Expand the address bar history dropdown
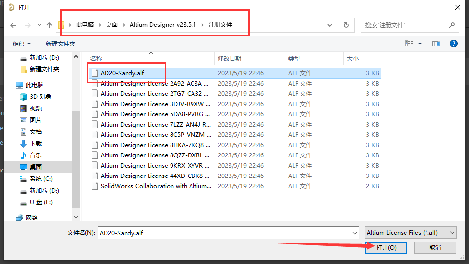 click(330, 25)
